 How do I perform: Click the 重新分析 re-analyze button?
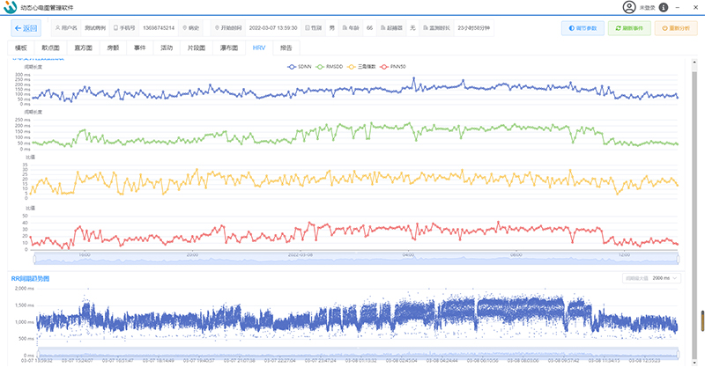(673, 28)
